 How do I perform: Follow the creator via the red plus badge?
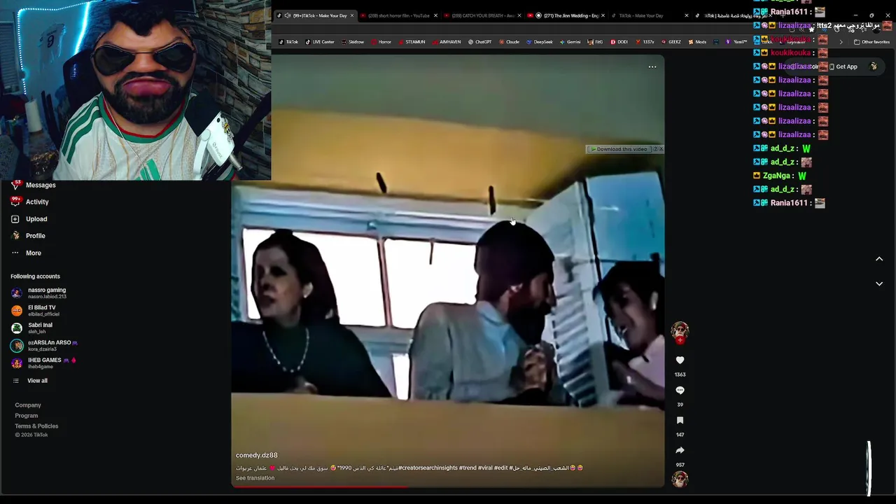(x=680, y=340)
